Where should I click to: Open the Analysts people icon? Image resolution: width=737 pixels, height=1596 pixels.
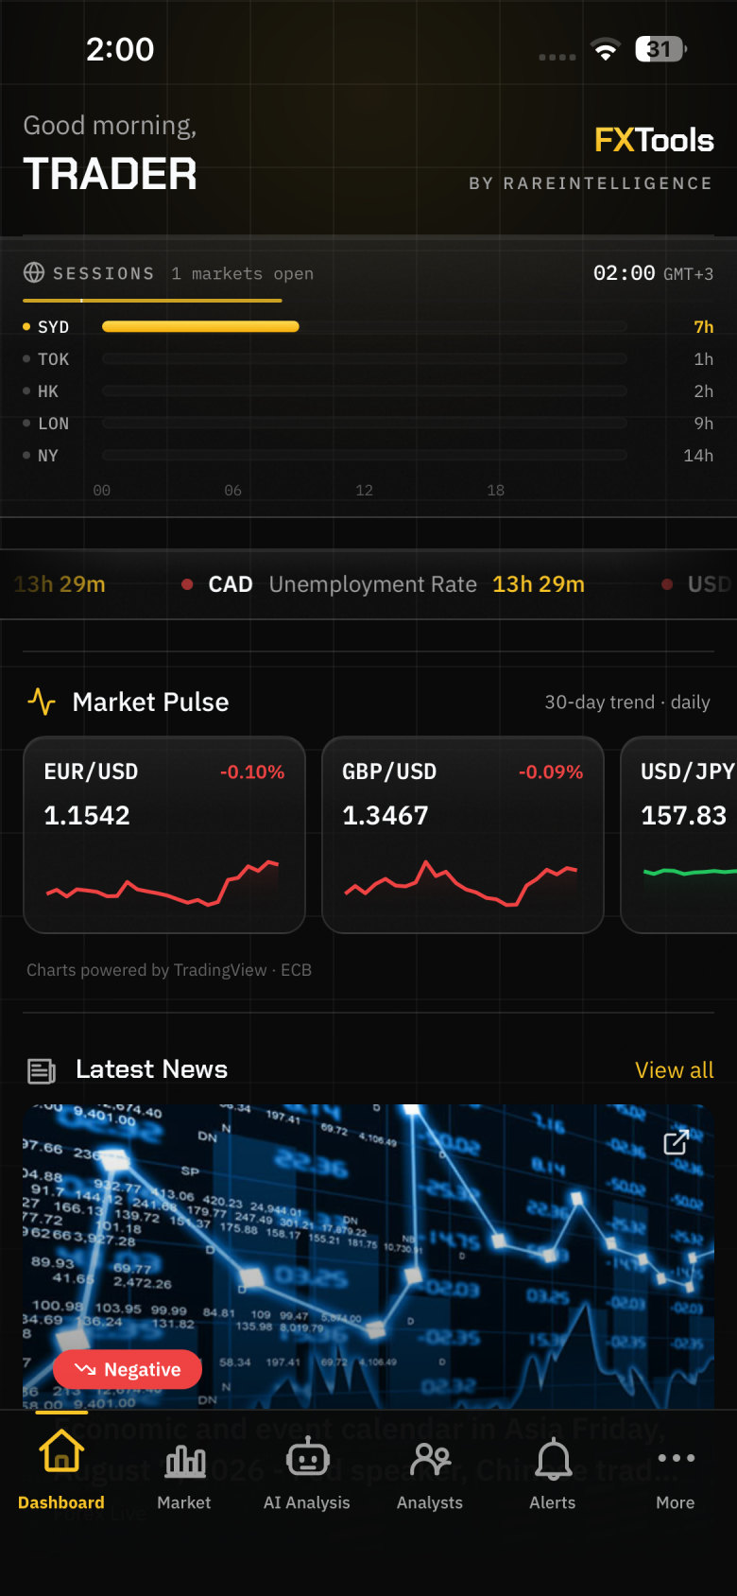pyautogui.click(x=430, y=1459)
